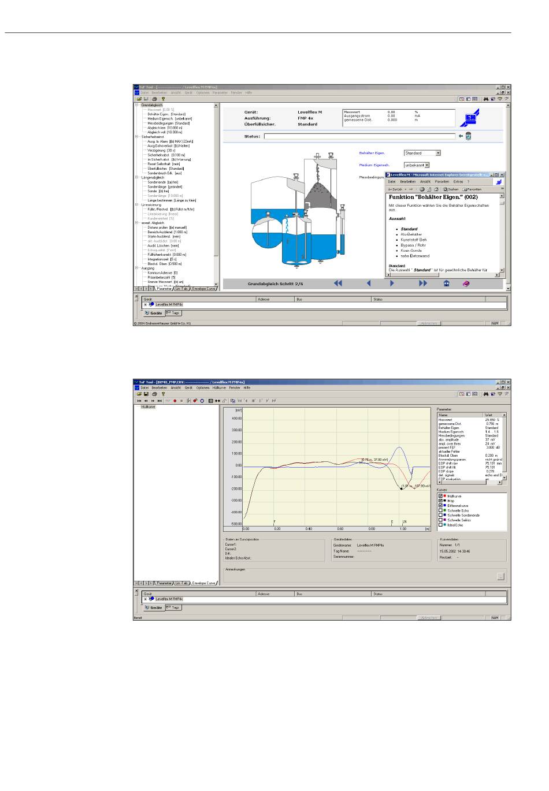Enable the Schwelle Echo checkbox
Image resolution: width=549 pixels, height=791 pixels.
pos(441,510)
